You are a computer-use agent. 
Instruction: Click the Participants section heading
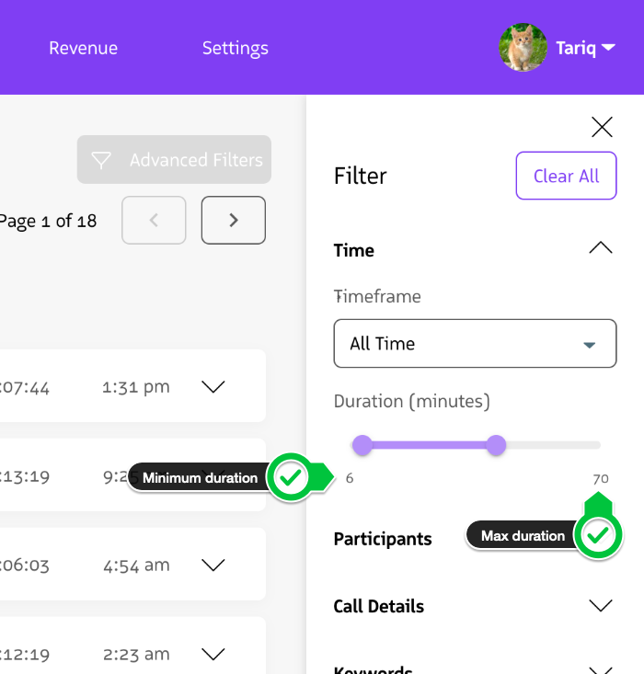pyautogui.click(x=383, y=539)
